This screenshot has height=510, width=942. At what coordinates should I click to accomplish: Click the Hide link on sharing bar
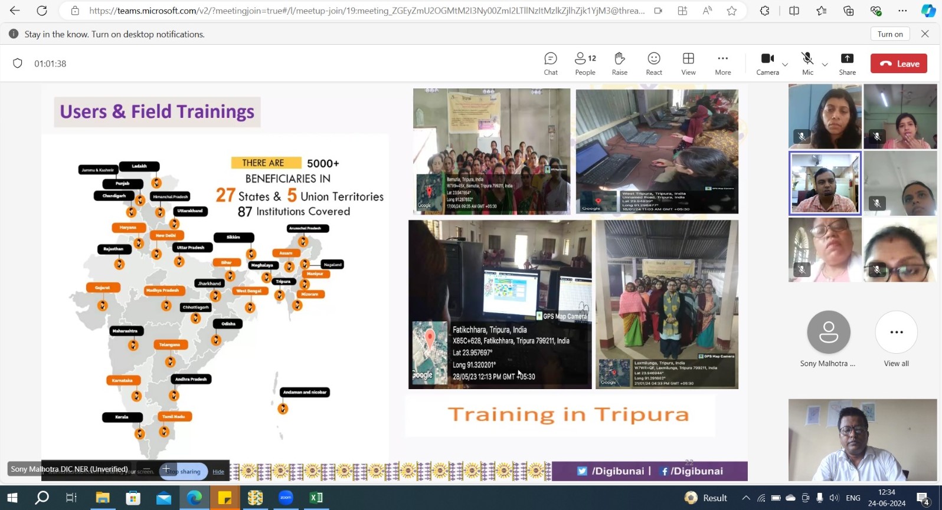[218, 472]
